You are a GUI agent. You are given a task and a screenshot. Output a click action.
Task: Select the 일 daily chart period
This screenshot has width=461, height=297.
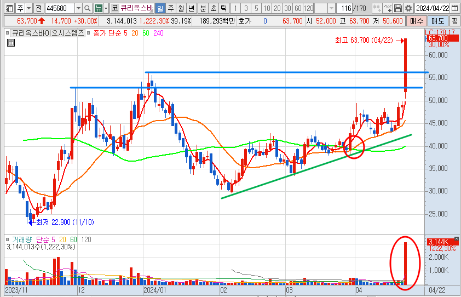pyautogui.click(x=160, y=8)
